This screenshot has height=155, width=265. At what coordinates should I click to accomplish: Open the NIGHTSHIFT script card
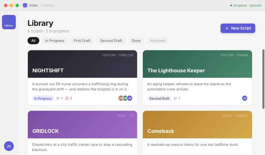pos(83,77)
